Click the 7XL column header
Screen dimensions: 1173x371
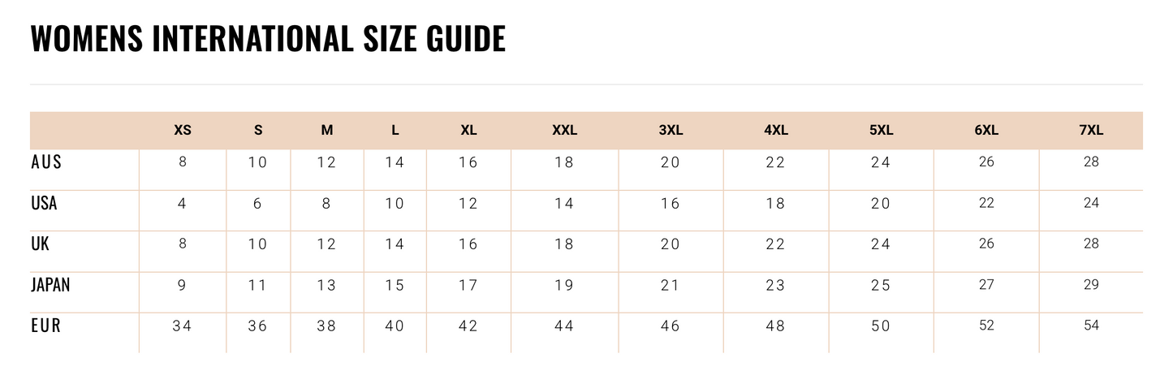click(1091, 130)
